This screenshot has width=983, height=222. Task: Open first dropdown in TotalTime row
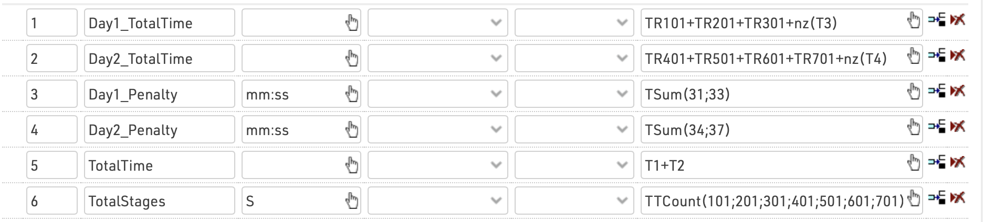tap(437, 165)
